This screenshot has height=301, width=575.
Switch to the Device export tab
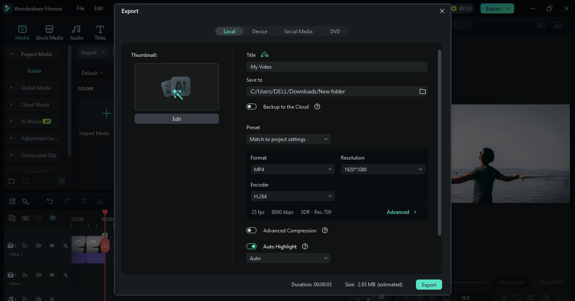[259, 31]
